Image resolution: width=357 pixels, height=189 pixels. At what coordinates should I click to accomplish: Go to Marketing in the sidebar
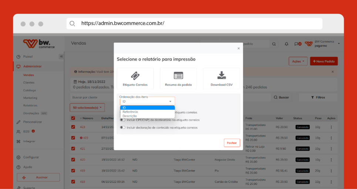coord(30,98)
